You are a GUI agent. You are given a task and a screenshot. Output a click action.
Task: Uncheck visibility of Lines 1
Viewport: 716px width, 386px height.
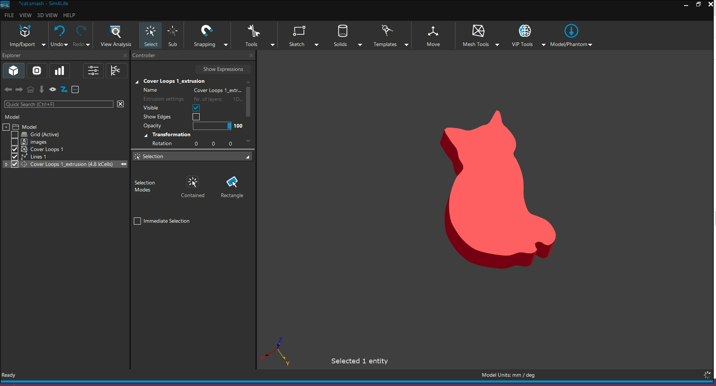(x=15, y=157)
